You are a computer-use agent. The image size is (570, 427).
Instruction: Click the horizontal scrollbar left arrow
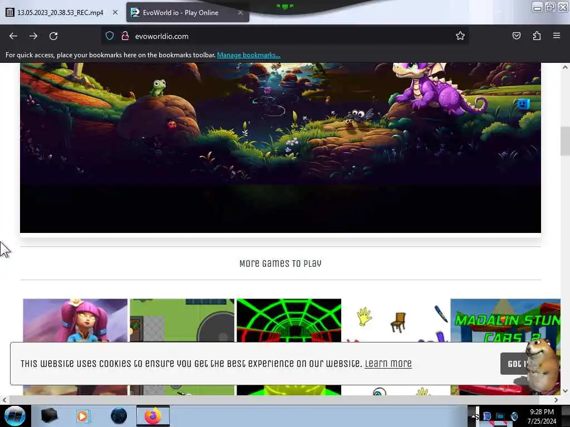[x=4, y=400]
